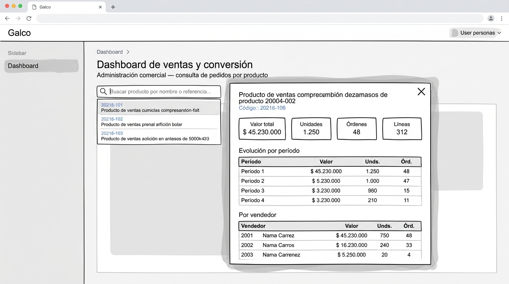The height and width of the screenshot is (284, 509).
Task: Click the Por vendedor heading
Action: tap(257, 215)
